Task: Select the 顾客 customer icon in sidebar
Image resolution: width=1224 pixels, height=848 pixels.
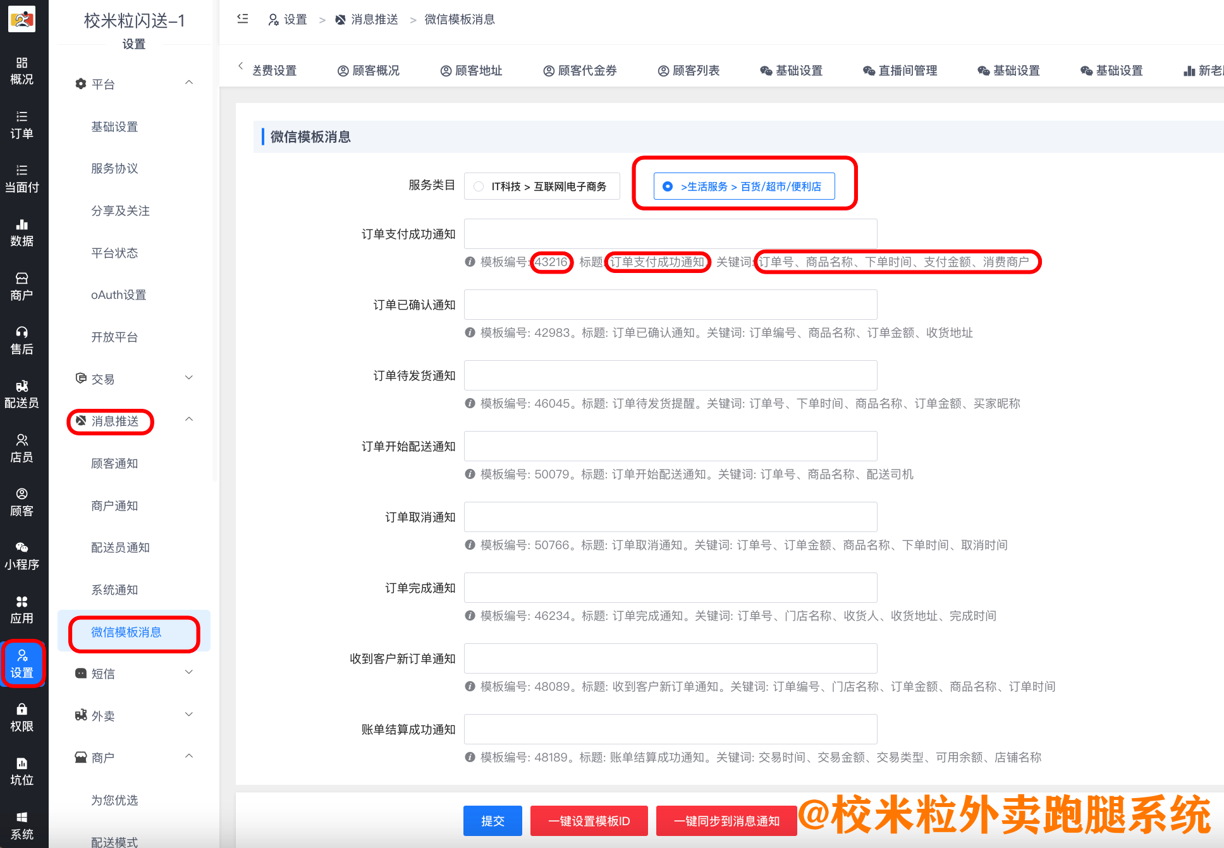Action: [23, 500]
